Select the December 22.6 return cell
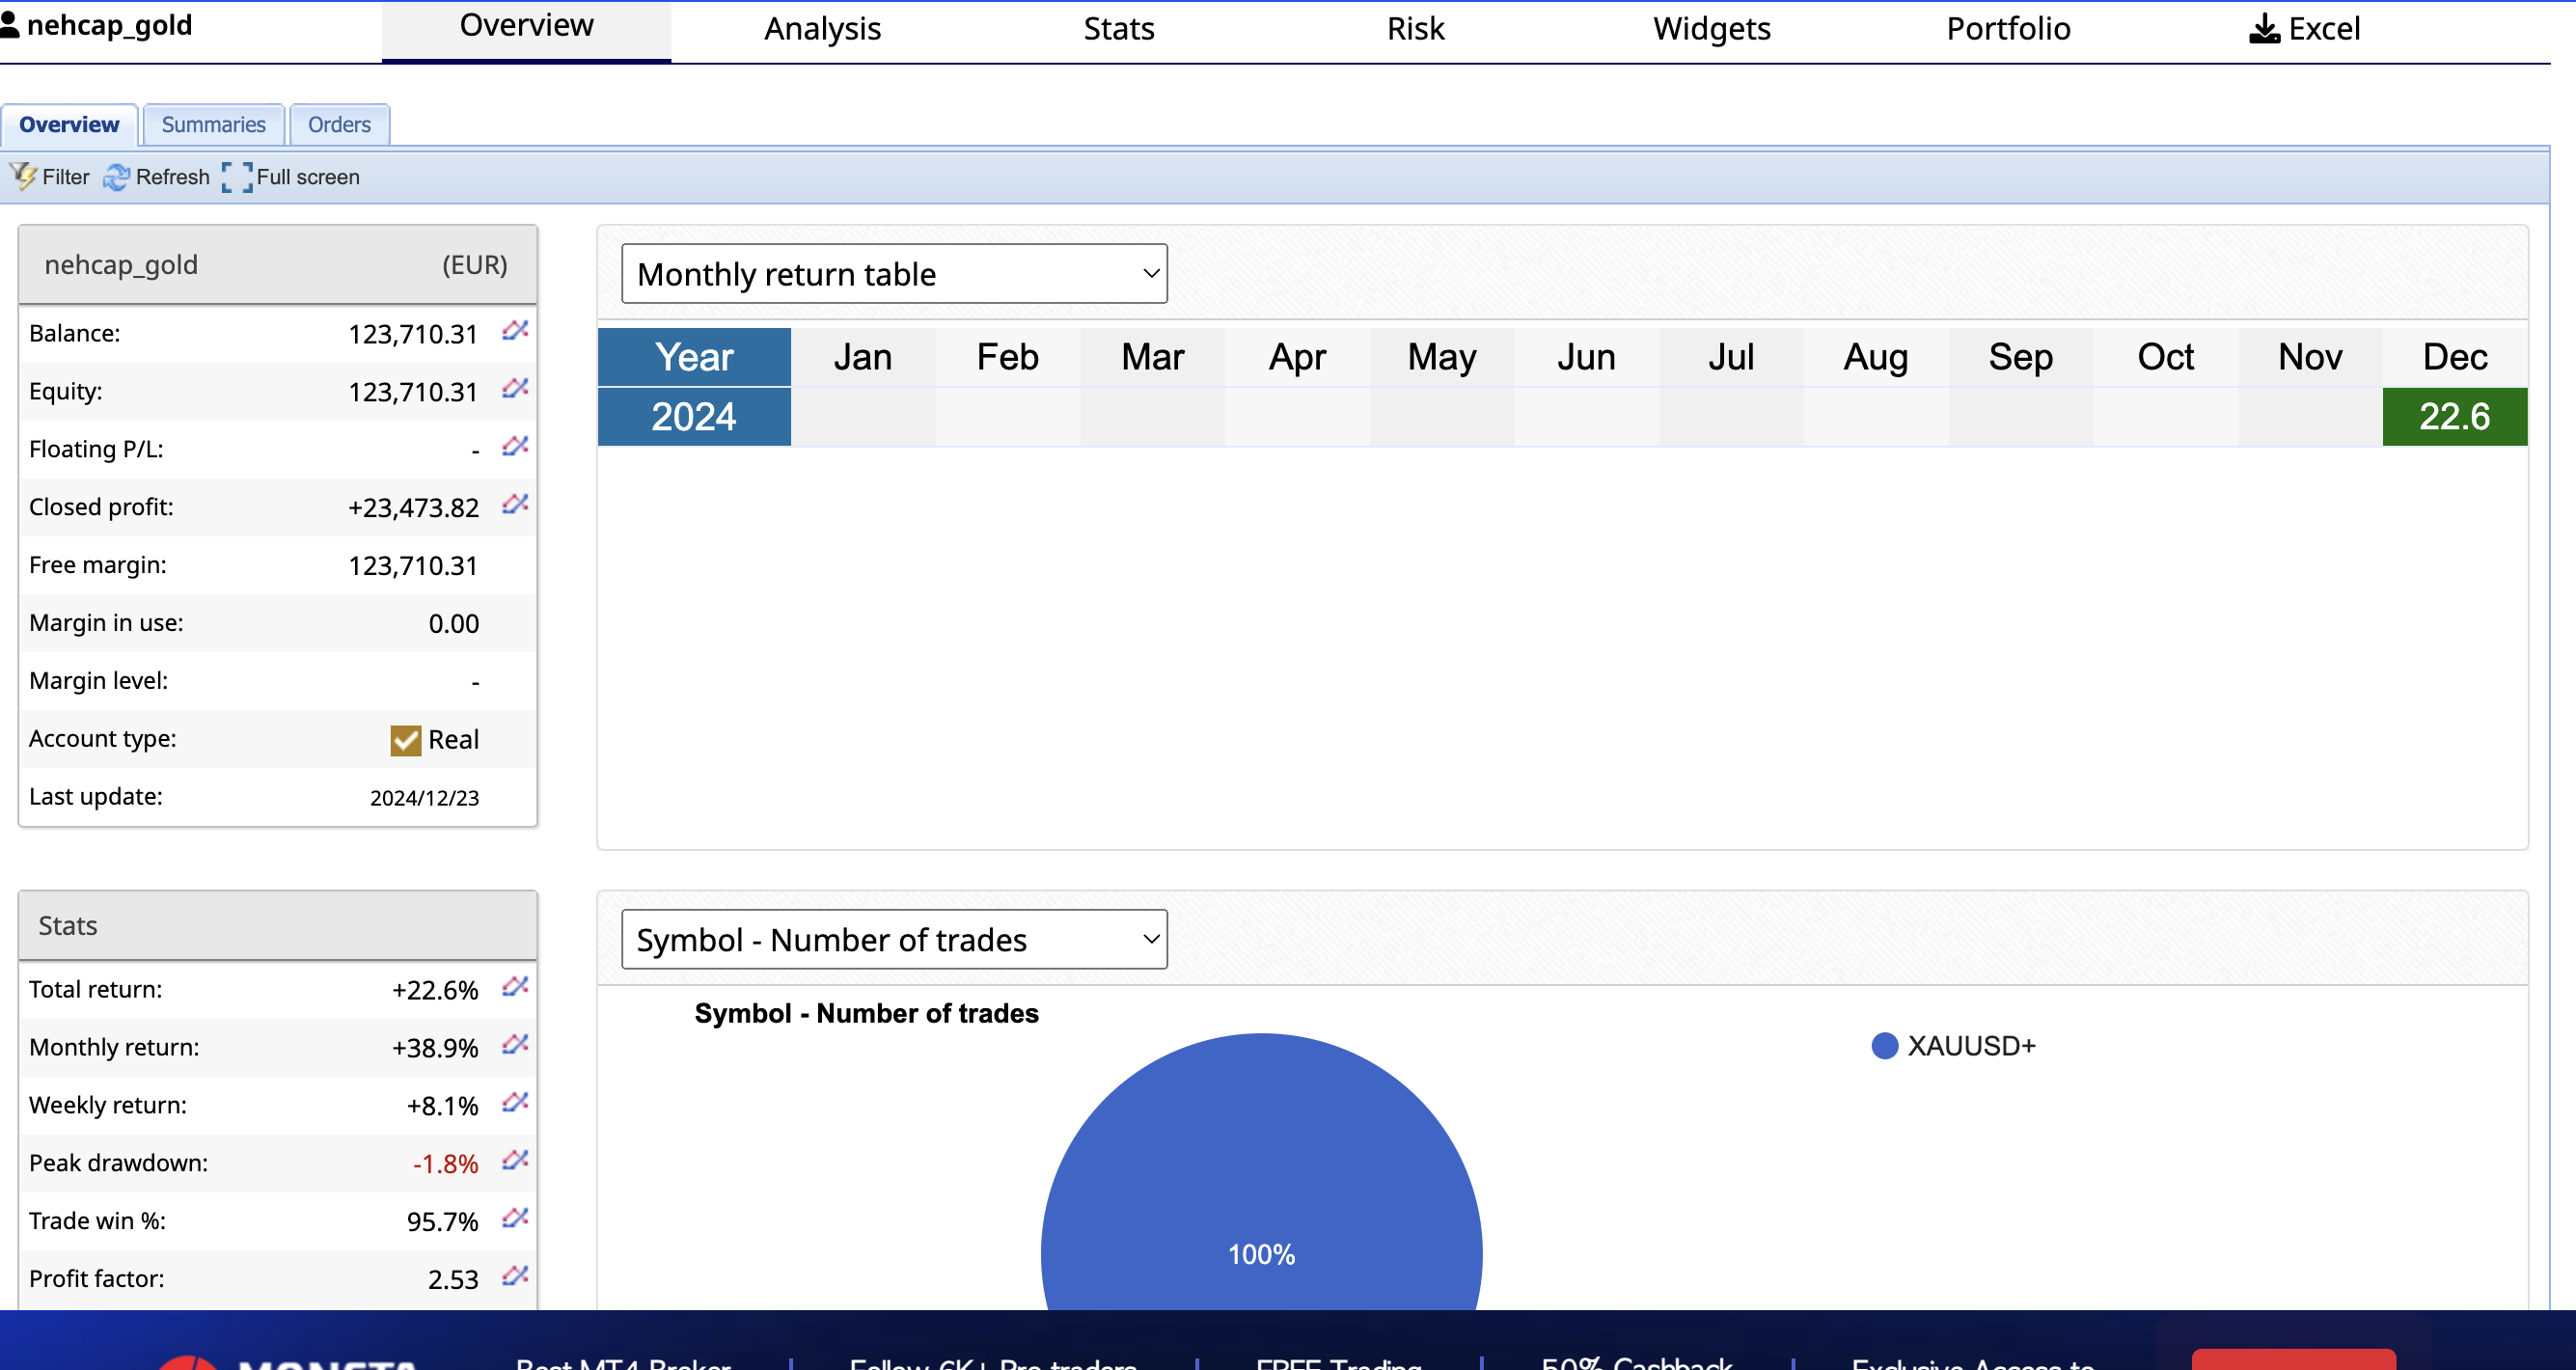 pyautogui.click(x=2453, y=417)
